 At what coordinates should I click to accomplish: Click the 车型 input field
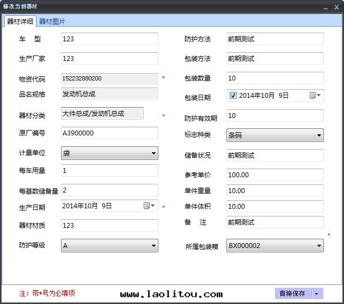[109, 39]
